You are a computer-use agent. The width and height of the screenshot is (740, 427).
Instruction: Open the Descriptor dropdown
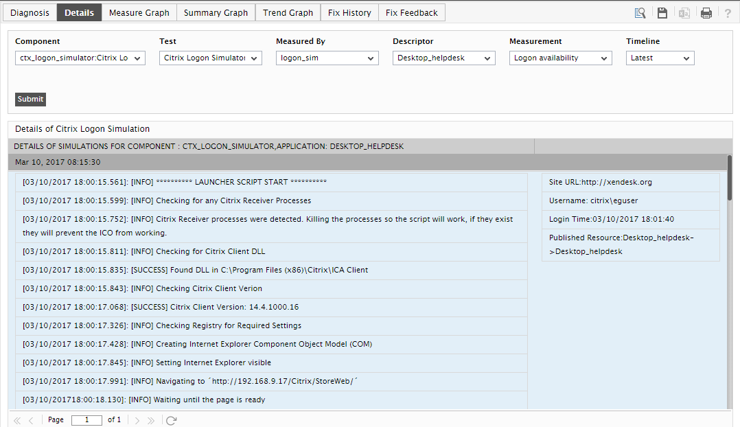[444, 58]
